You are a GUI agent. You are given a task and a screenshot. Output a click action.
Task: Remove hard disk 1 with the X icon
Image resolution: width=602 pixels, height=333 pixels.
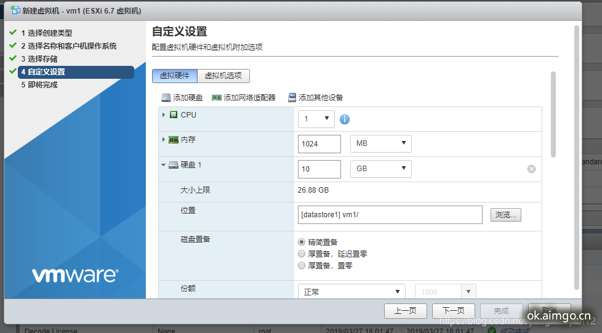tap(531, 169)
